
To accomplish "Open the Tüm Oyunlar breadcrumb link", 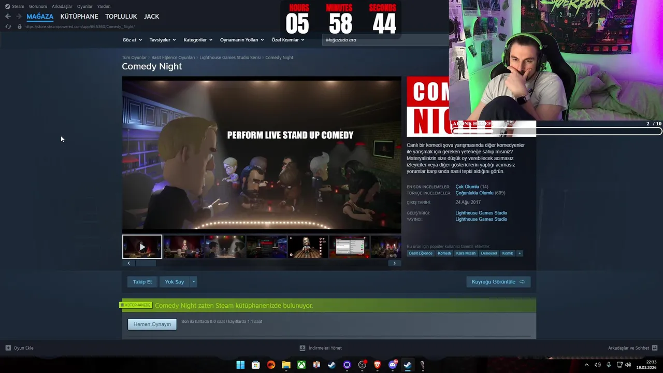I will pos(134,58).
